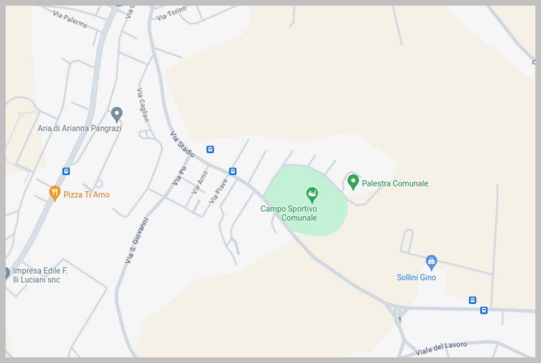Click the Pizza Ti Amo text label
Viewport: 541px width, 363px height.
coord(87,194)
